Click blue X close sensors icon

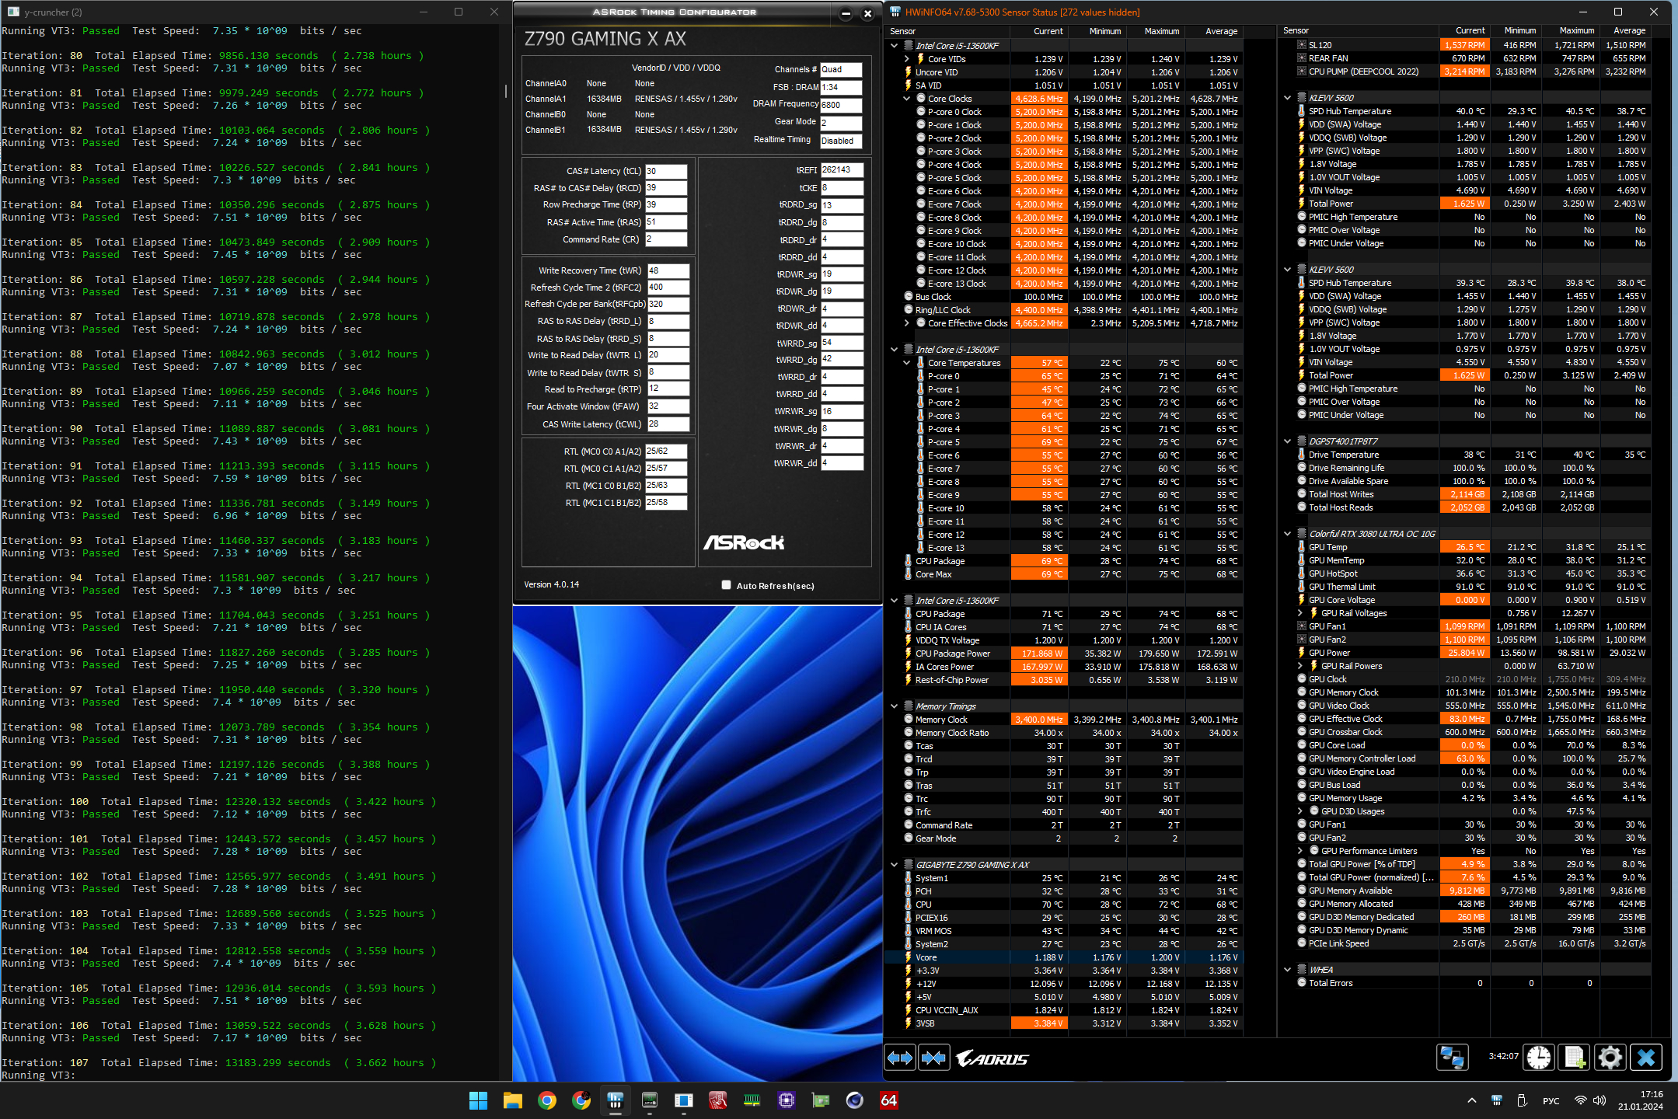pyautogui.click(x=1645, y=1058)
